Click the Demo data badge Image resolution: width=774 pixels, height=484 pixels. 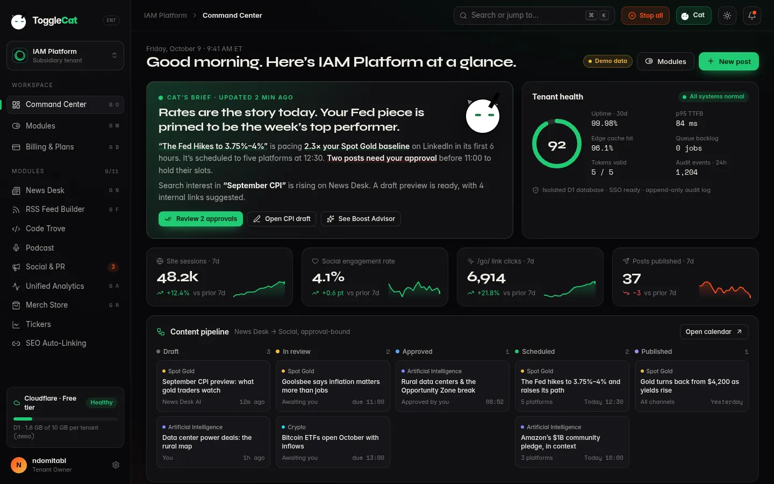pyautogui.click(x=607, y=61)
